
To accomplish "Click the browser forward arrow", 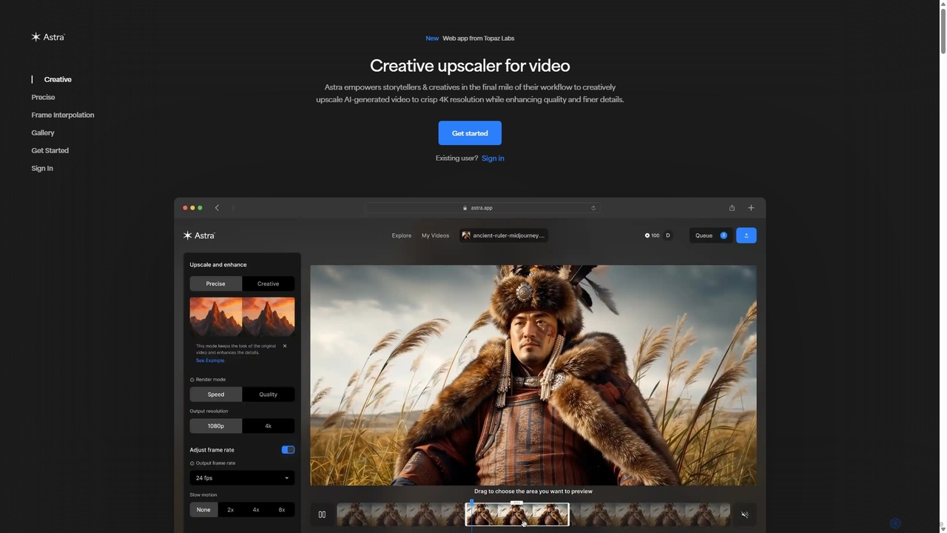I will (233, 208).
